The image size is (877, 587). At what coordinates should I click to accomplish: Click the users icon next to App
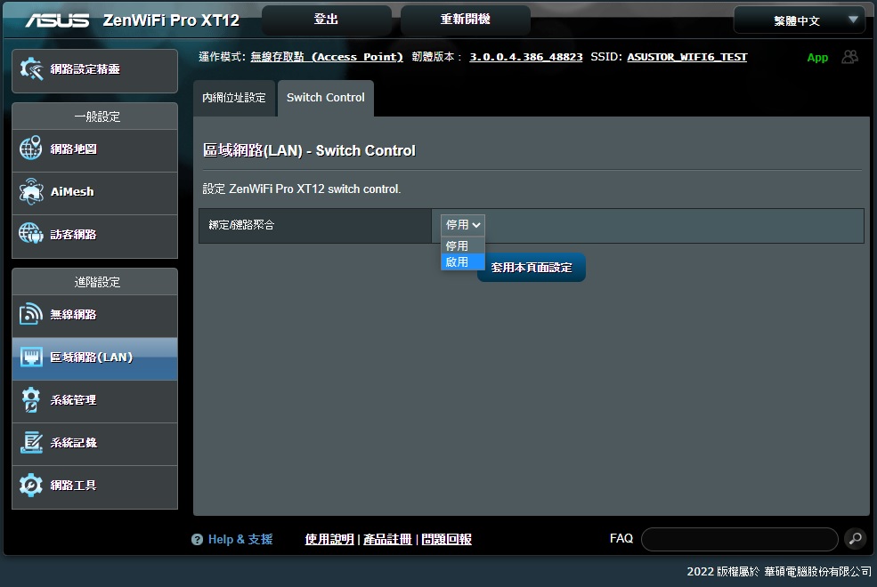tap(849, 56)
